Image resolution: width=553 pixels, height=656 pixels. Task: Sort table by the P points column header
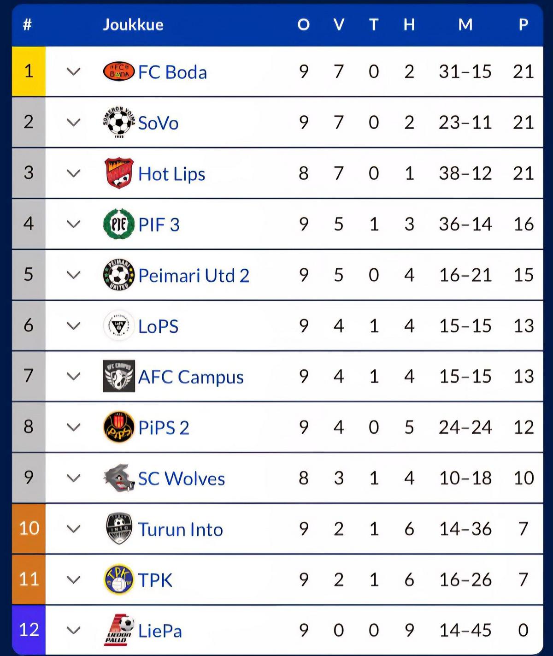point(524,24)
